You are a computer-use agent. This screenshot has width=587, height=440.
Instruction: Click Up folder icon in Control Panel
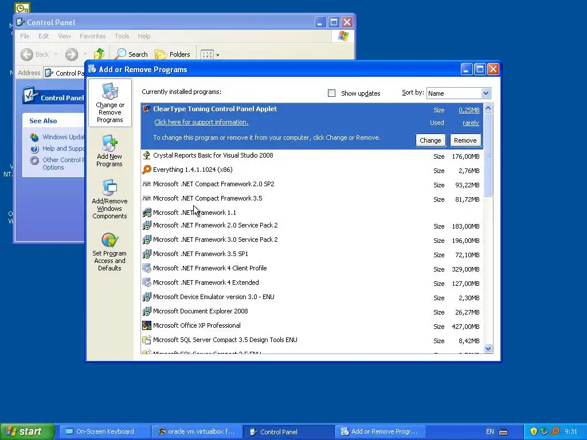point(99,54)
